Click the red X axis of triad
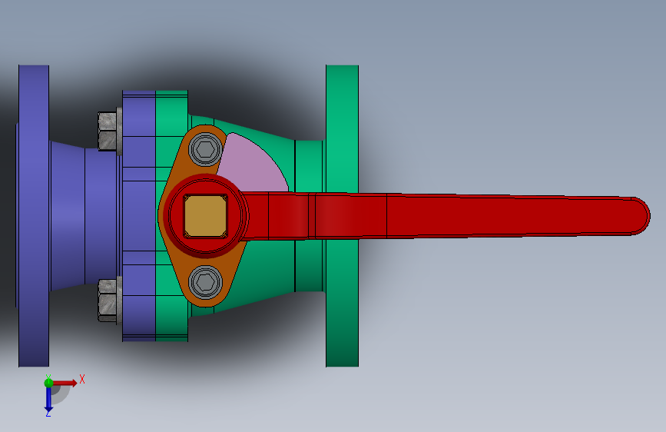 65,383
